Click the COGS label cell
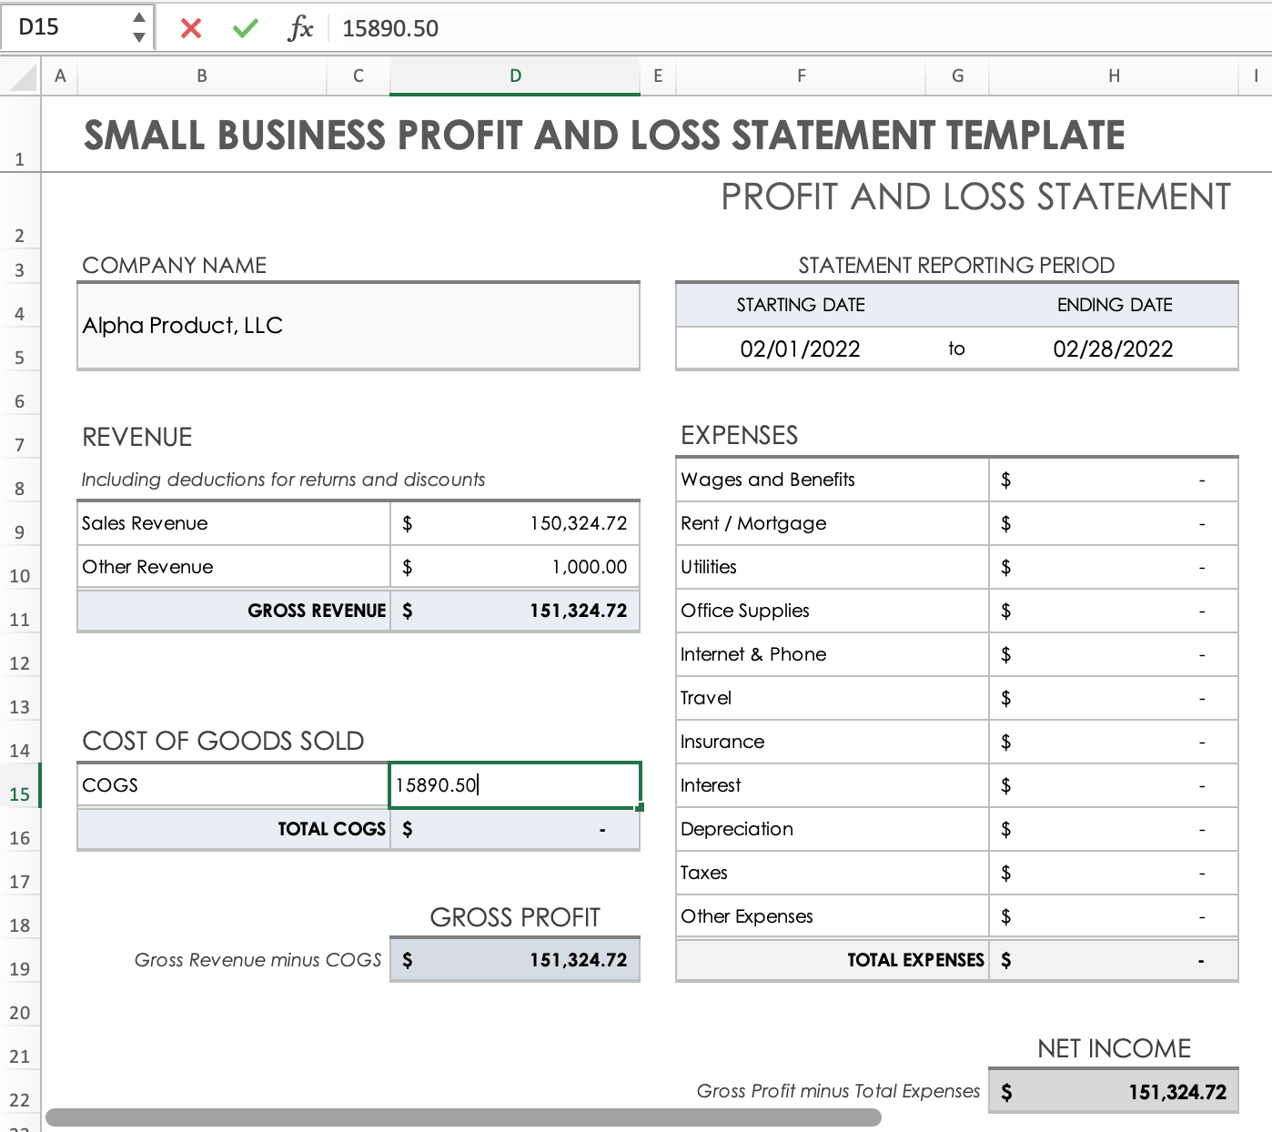This screenshot has height=1132, width=1272. (x=234, y=785)
